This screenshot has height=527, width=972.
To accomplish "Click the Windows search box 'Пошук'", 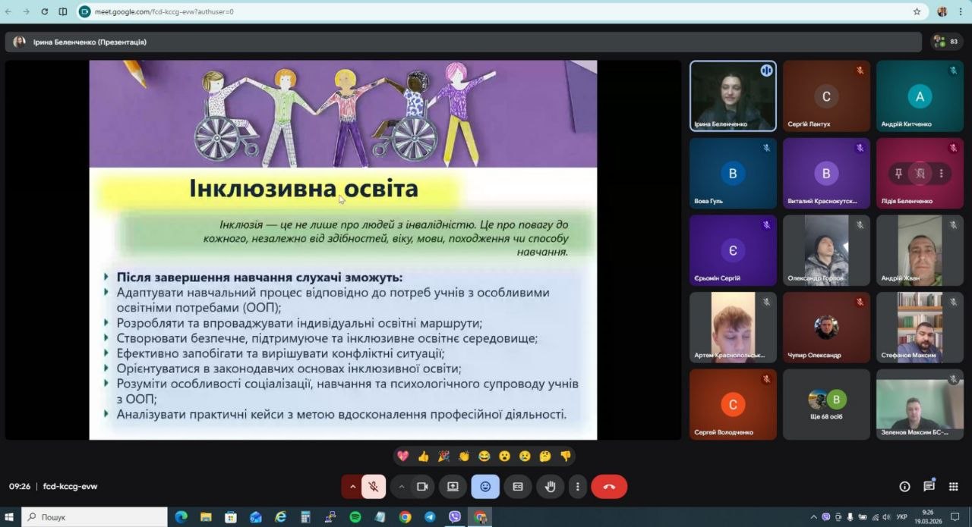I will click(95, 517).
